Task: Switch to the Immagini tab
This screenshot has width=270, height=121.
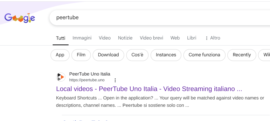Action: pos(82,38)
